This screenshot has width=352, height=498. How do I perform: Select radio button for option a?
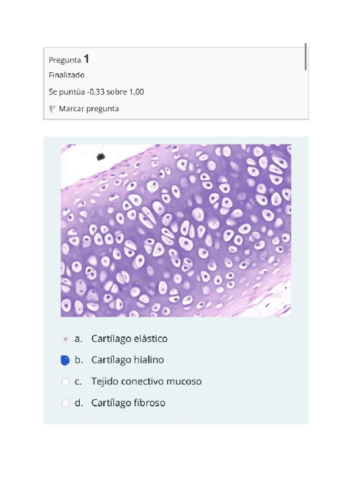[65, 339]
